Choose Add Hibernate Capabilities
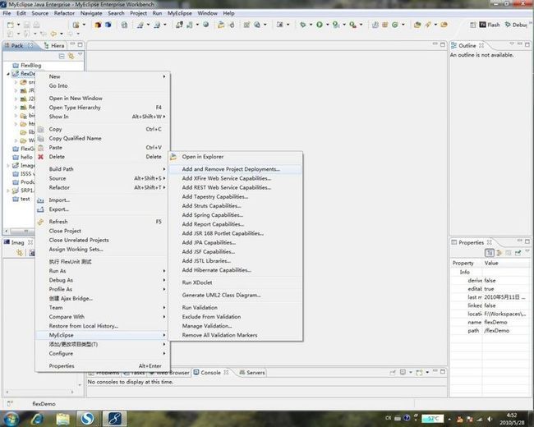This screenshot has width=534, height=427. click(235, 270)
